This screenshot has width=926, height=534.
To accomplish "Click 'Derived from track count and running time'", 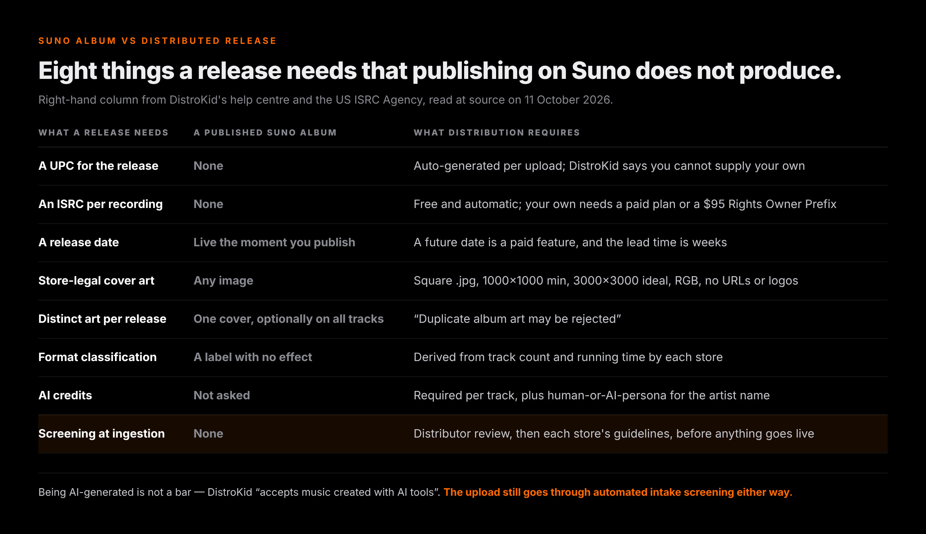I will (x=568, y=357).
